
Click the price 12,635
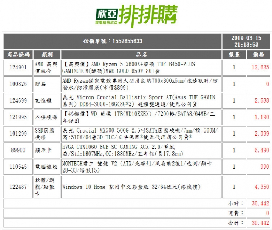(x=260, y=68)
